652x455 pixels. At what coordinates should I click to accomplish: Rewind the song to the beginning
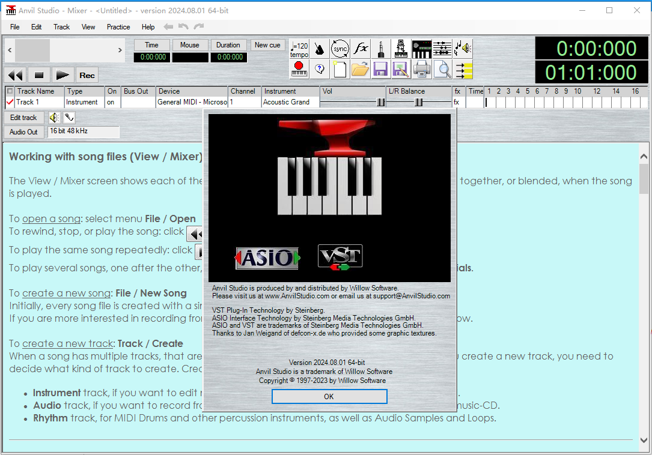tap(16, 75)
